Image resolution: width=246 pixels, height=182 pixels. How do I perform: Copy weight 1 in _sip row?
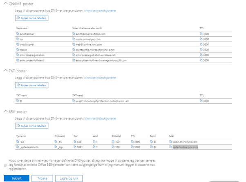point(94,142)
